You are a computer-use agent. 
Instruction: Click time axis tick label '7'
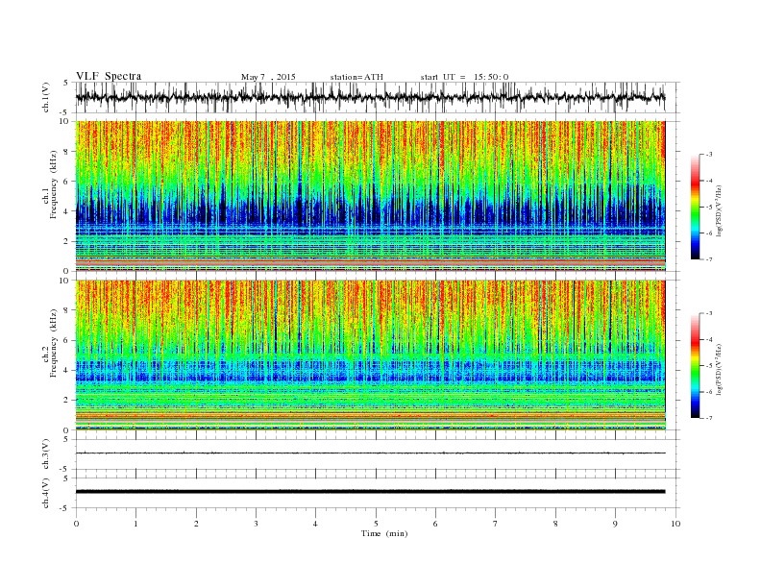(x=495, y=524)
